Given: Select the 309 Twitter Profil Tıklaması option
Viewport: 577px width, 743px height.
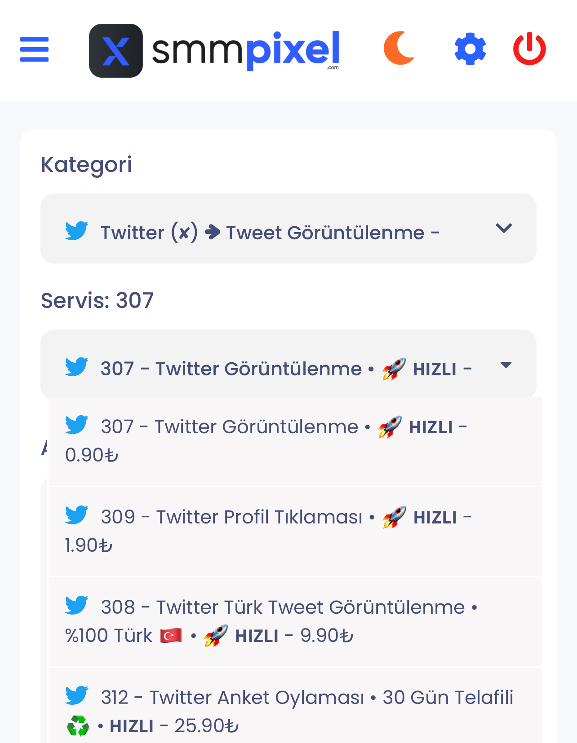Looking at the screenshot, I should click(270, 530).
